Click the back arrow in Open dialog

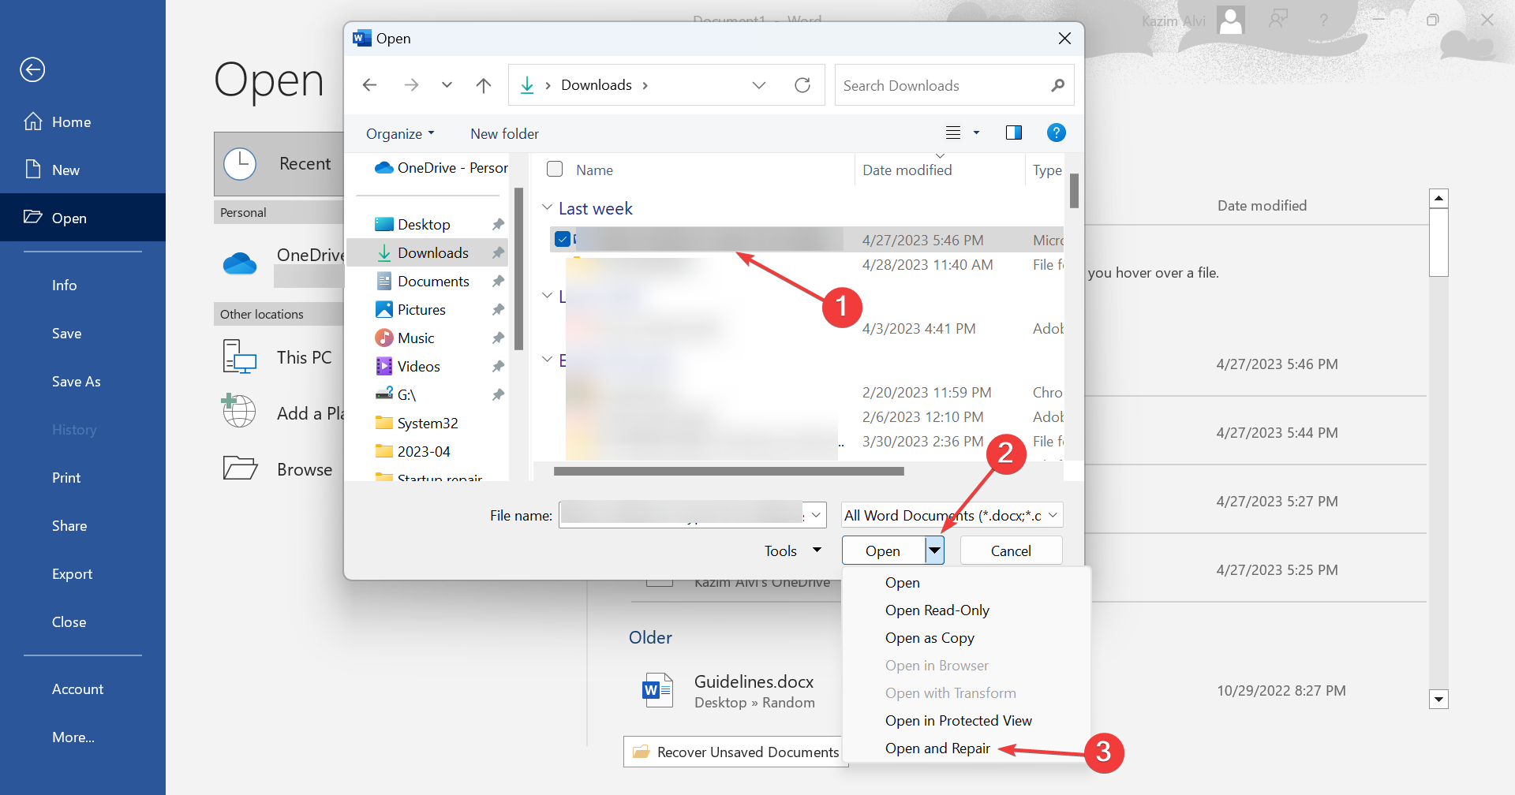tap(369, 85)
